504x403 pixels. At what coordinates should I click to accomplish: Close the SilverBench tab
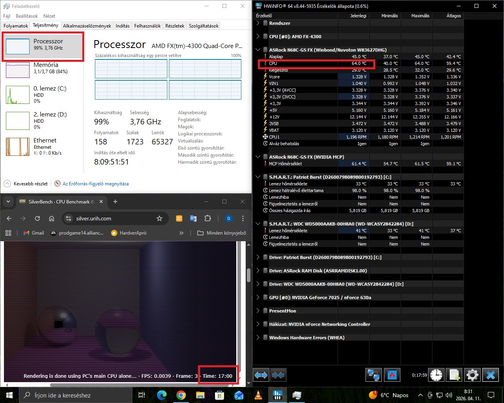(x=101, y=201)
